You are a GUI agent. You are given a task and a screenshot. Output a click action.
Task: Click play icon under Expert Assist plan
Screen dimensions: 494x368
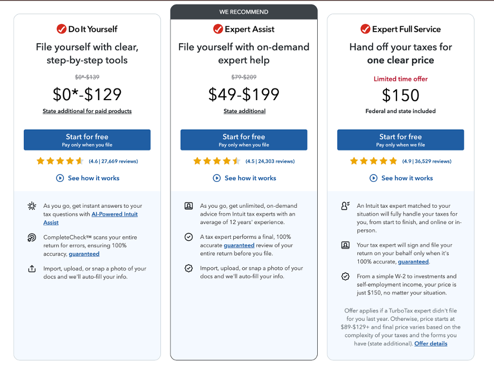217,178
